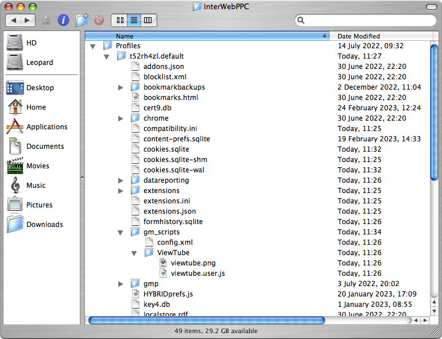The image size is (442, 339).
Task: Open Get Info with the blue i icon
Action: coord(63,20)
